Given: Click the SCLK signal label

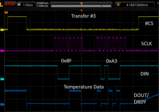Looking at the screenshot, I should [146, 43].
